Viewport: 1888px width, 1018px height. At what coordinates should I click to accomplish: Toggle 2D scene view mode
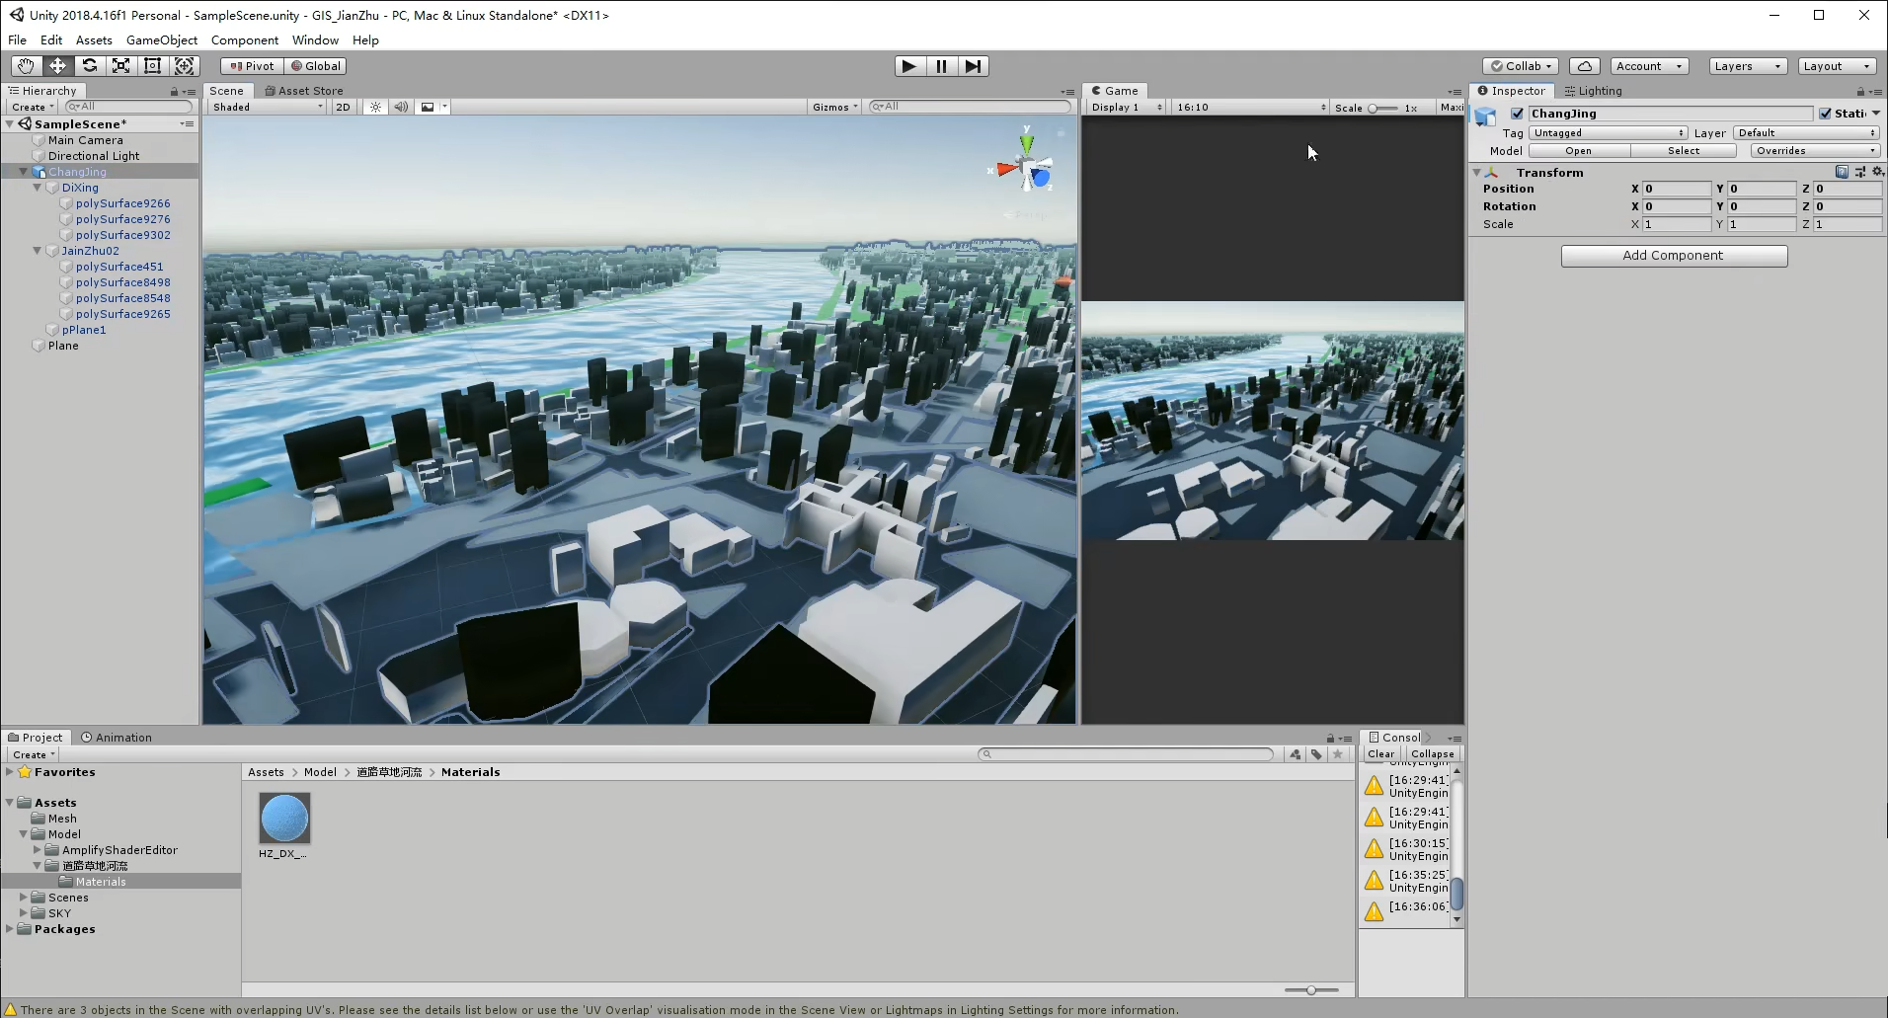pos(343,107)
